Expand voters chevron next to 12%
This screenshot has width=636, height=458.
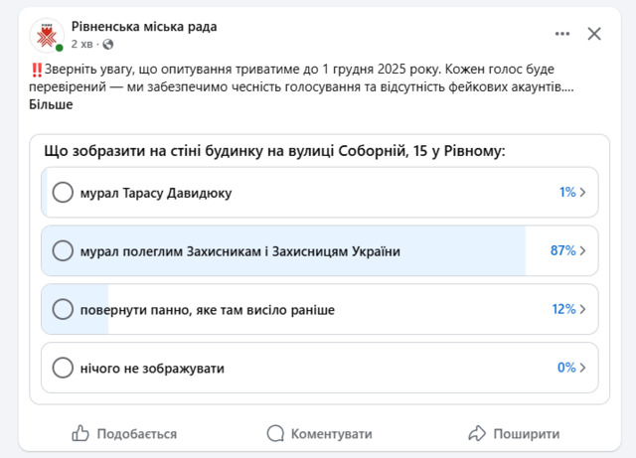tap(583, 310)
